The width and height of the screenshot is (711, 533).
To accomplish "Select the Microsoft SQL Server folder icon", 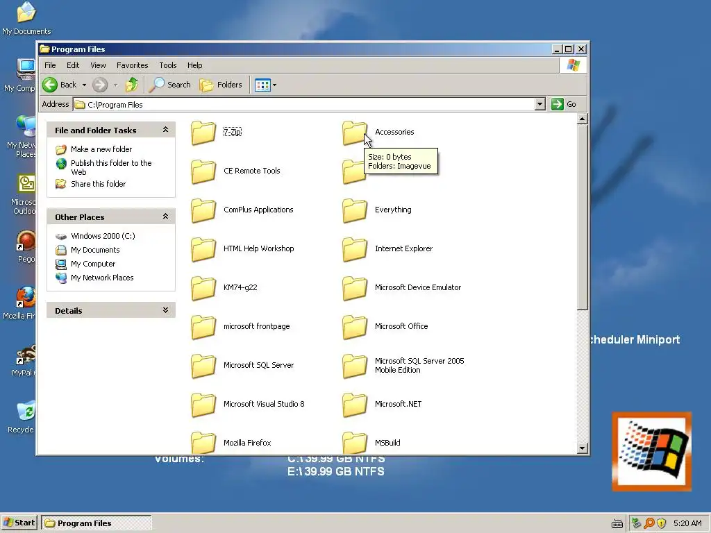I will click(x=203, y=366).
